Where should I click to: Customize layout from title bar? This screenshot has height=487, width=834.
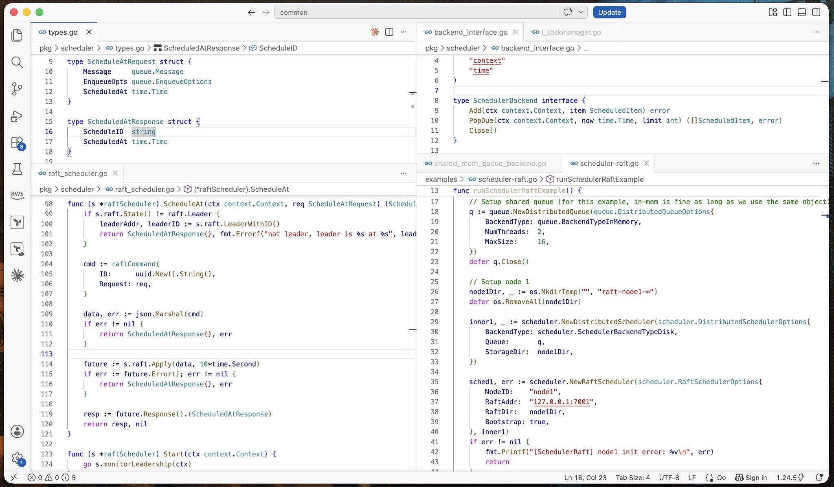click(773, 12)
